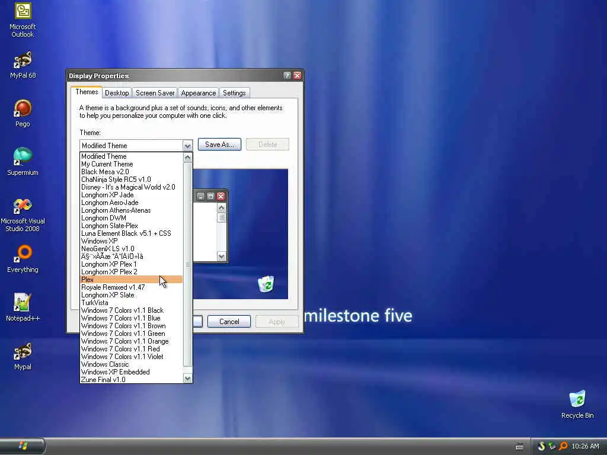Select Longhorn Aero-Jade theme
Image resolution: width=607 pixels, height=455 pixels.
coord(131,203)
